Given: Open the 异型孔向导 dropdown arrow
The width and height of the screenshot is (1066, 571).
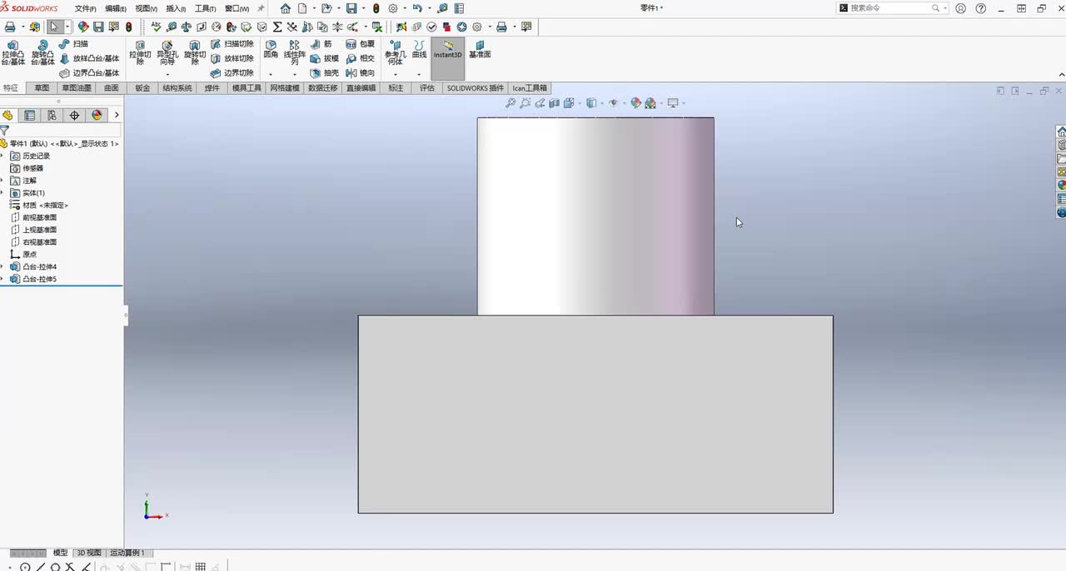Looking at the screenshot, I should [167, 74].
